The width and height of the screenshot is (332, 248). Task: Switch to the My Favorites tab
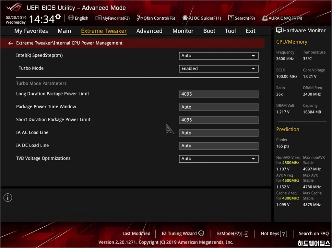coord(31,31)
